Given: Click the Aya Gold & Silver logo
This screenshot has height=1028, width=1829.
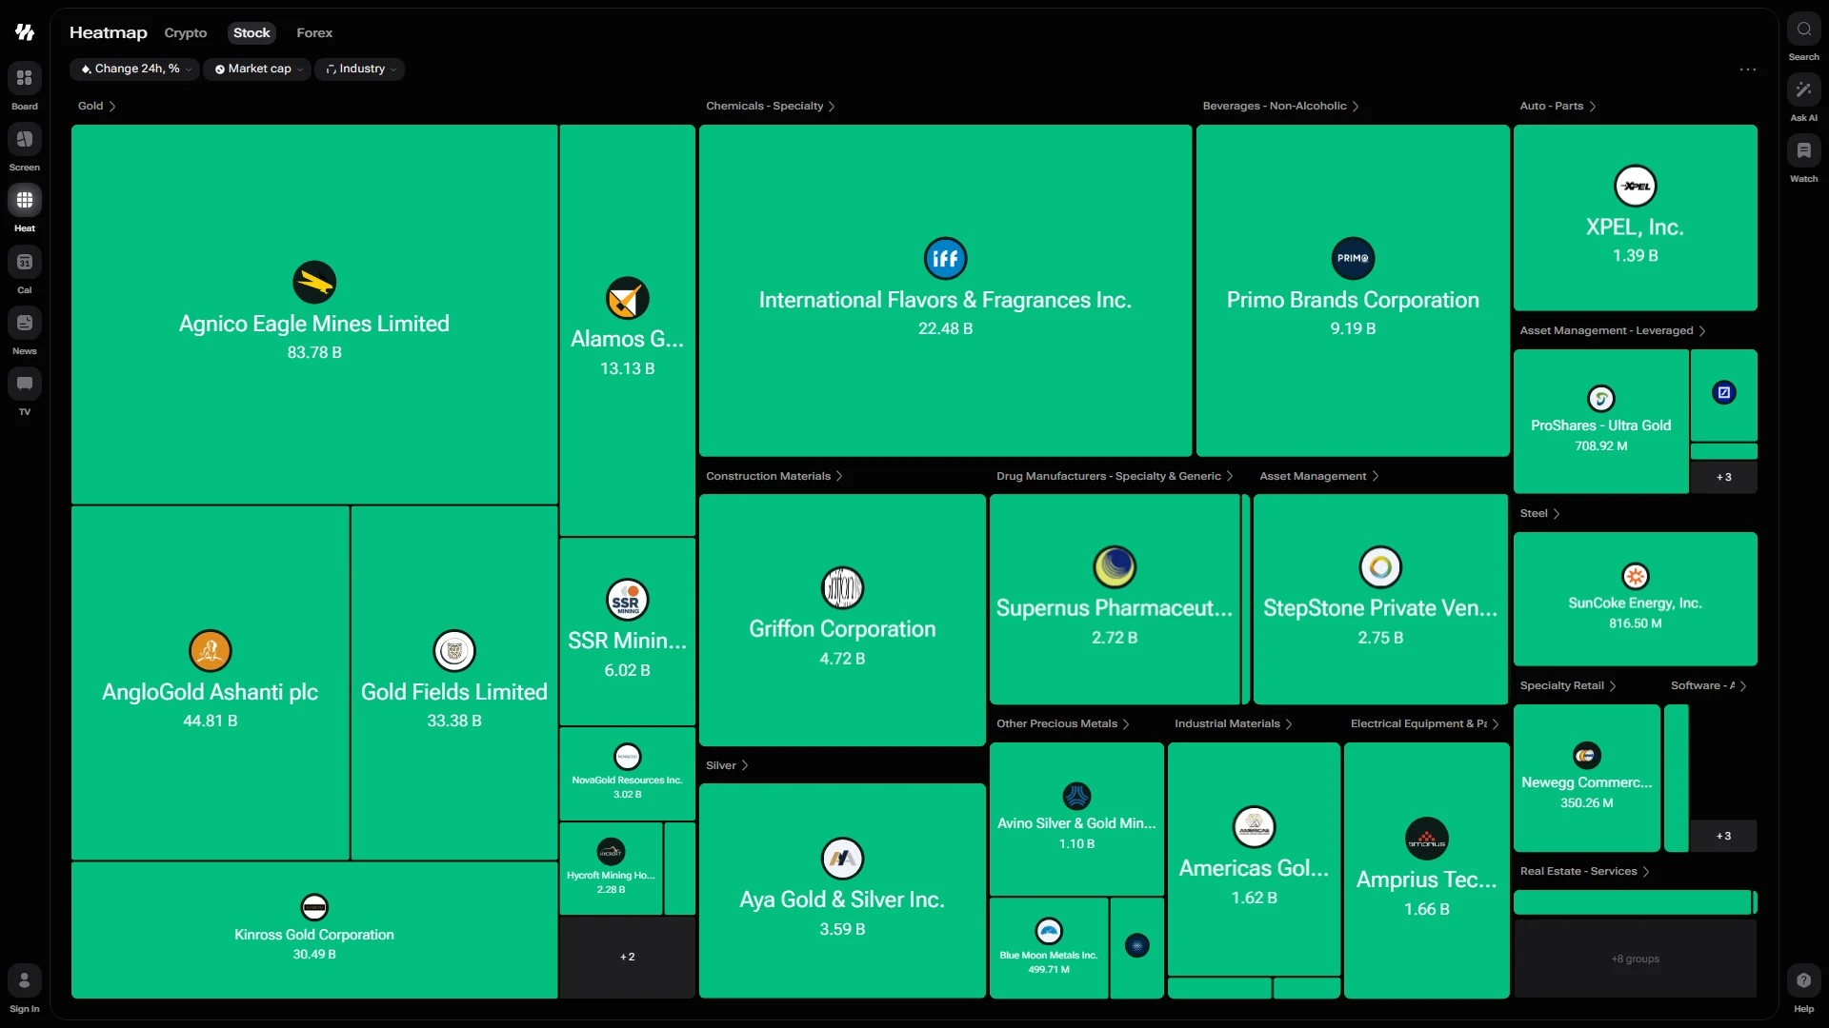Looking at the screenshot, I should tap(843, 859).
